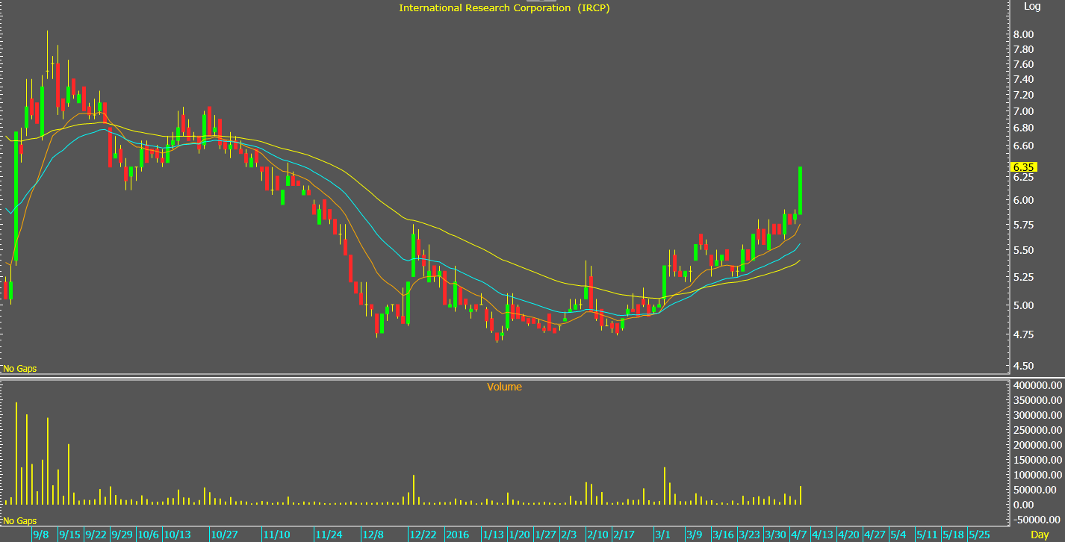The width and height of the screenshot is (1065, 542).
Task: Click the 0.00 volume axis label
Action: coord(1024,505)
